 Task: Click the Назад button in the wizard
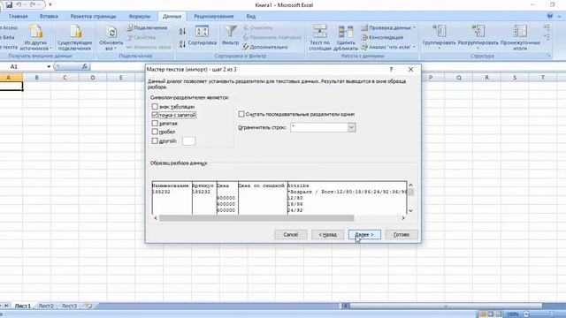click(x=328, y=235)
